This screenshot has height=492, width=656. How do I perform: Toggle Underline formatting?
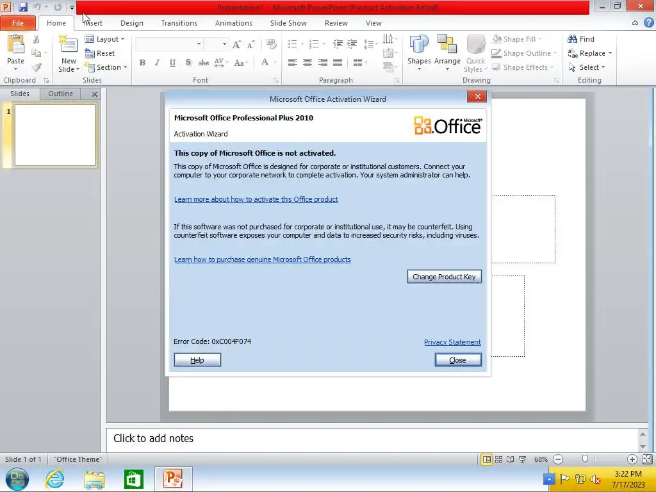coord(172,63)
